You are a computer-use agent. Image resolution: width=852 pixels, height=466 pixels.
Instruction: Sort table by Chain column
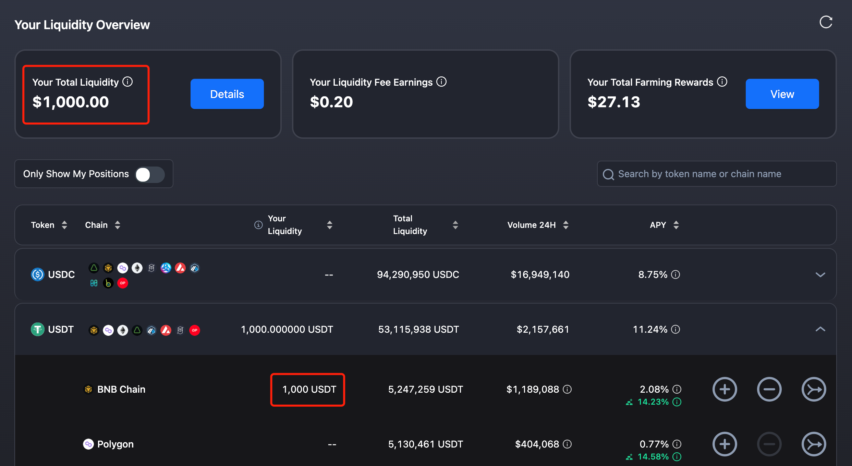point(118,225)
